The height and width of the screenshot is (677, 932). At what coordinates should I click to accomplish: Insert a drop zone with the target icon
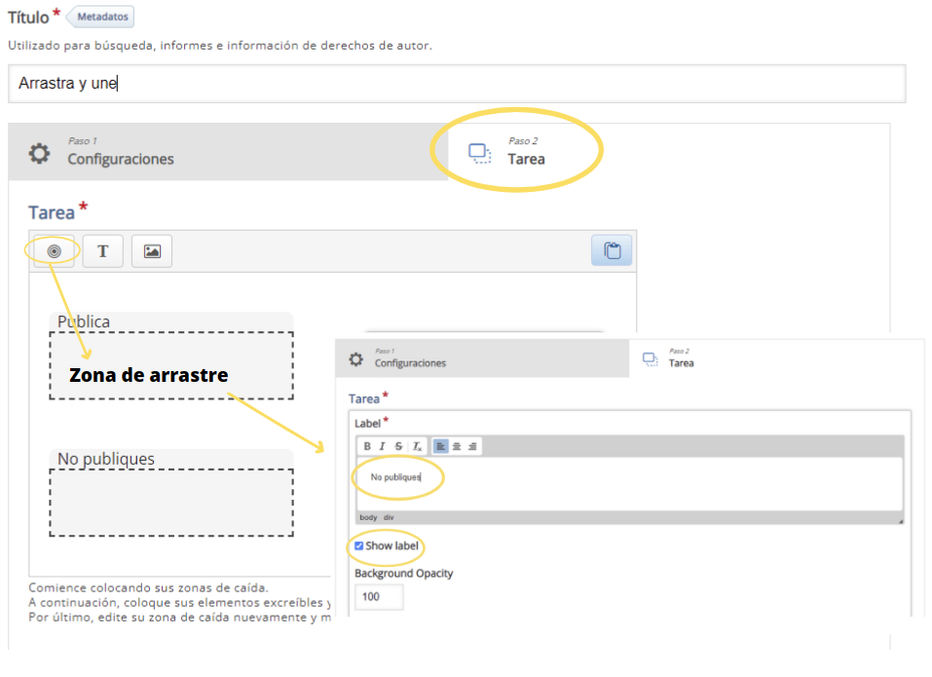(55, 251)
